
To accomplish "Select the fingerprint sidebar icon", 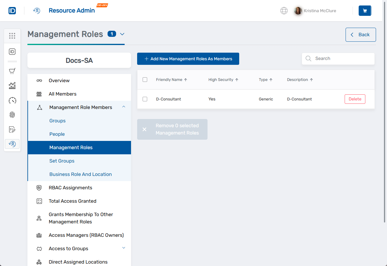I will [12, 115].
